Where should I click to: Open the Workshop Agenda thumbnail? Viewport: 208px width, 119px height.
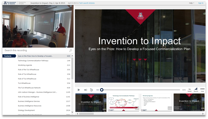(156, 102)
